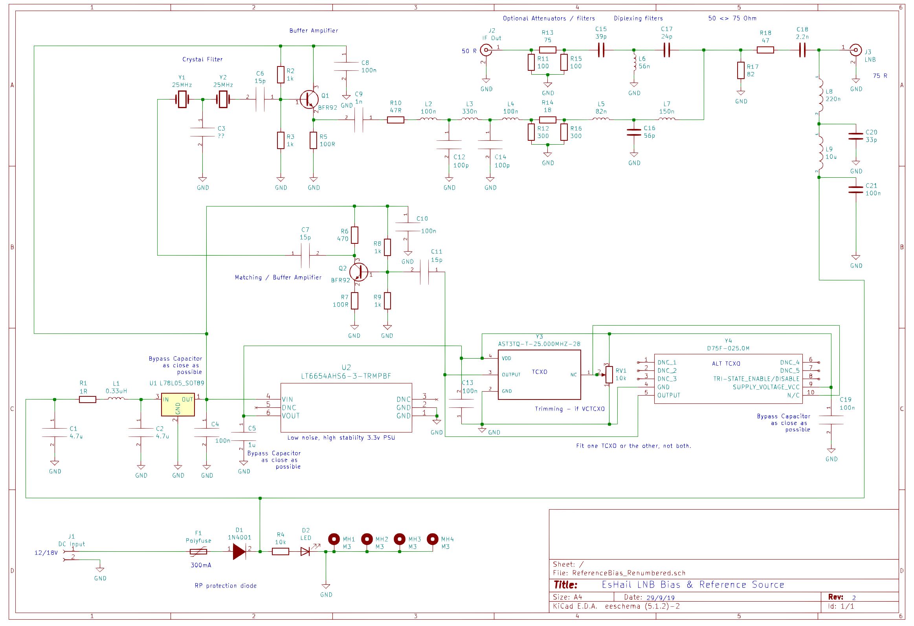Click the MH4 mounting hole symbol
This screenshot has height=626, width=914.
[x=433, y=539]
